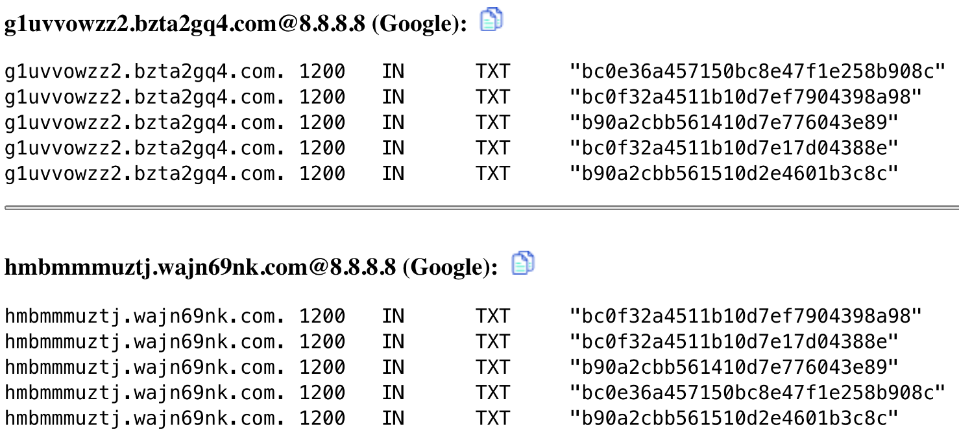Click third TXT value under hmbmmmuztj heading
Viewport: 959px width, 436px height.
[x=734, y=367]
